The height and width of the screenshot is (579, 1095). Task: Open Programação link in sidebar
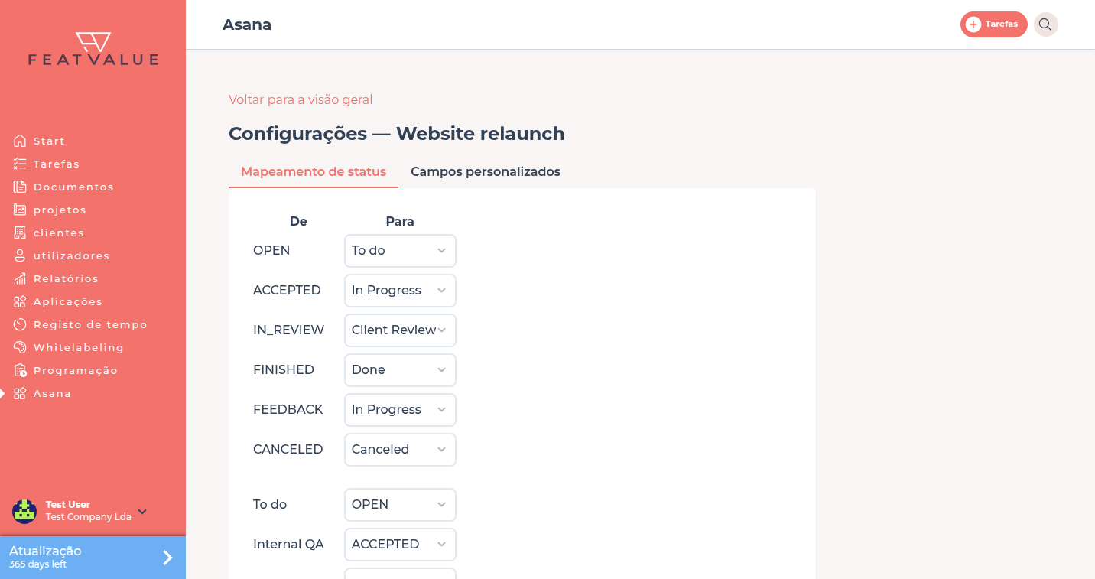click(x=76, y=370)
